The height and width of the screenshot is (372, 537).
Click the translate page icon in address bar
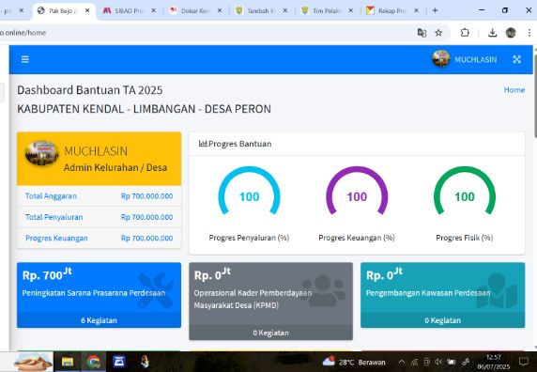(422, 33)
